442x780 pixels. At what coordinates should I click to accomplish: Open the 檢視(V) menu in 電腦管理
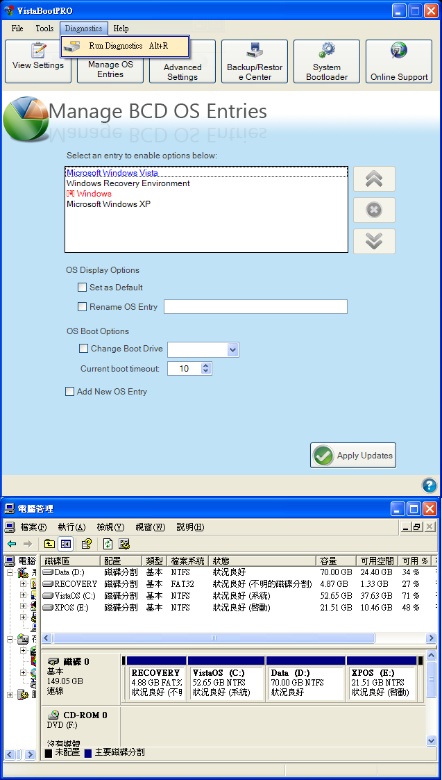[110, 526]
